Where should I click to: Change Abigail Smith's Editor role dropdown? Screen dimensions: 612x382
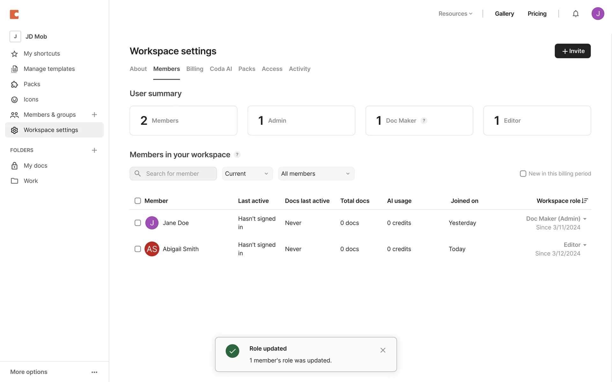[x=575, y=245]
